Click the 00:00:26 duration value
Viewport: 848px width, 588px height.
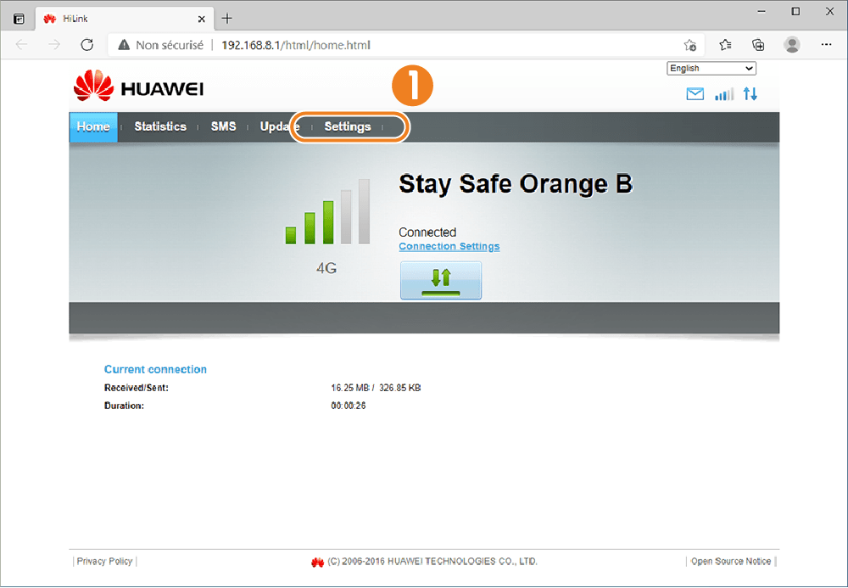[349, 406]
